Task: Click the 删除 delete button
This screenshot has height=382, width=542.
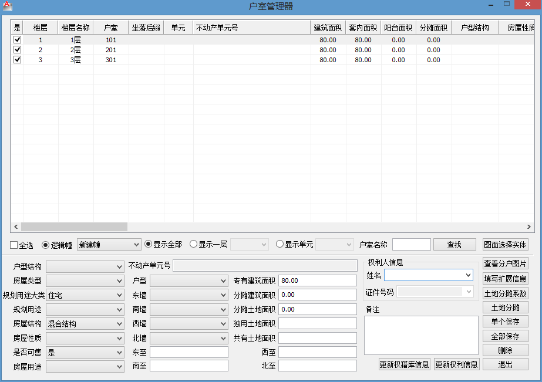Action: (x=506, y=350)
